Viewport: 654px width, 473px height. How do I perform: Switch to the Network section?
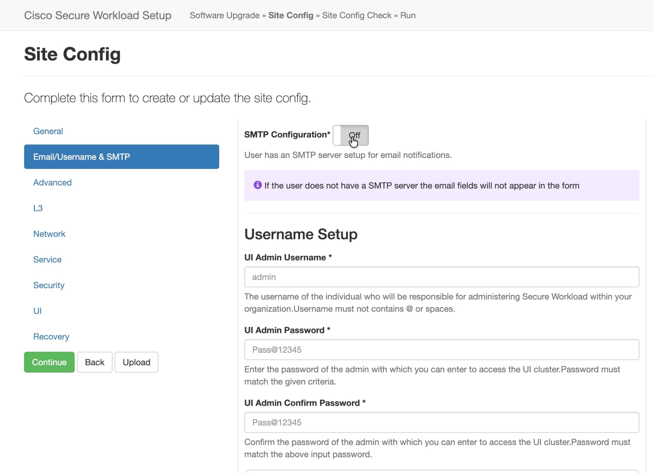coord(49,234)
